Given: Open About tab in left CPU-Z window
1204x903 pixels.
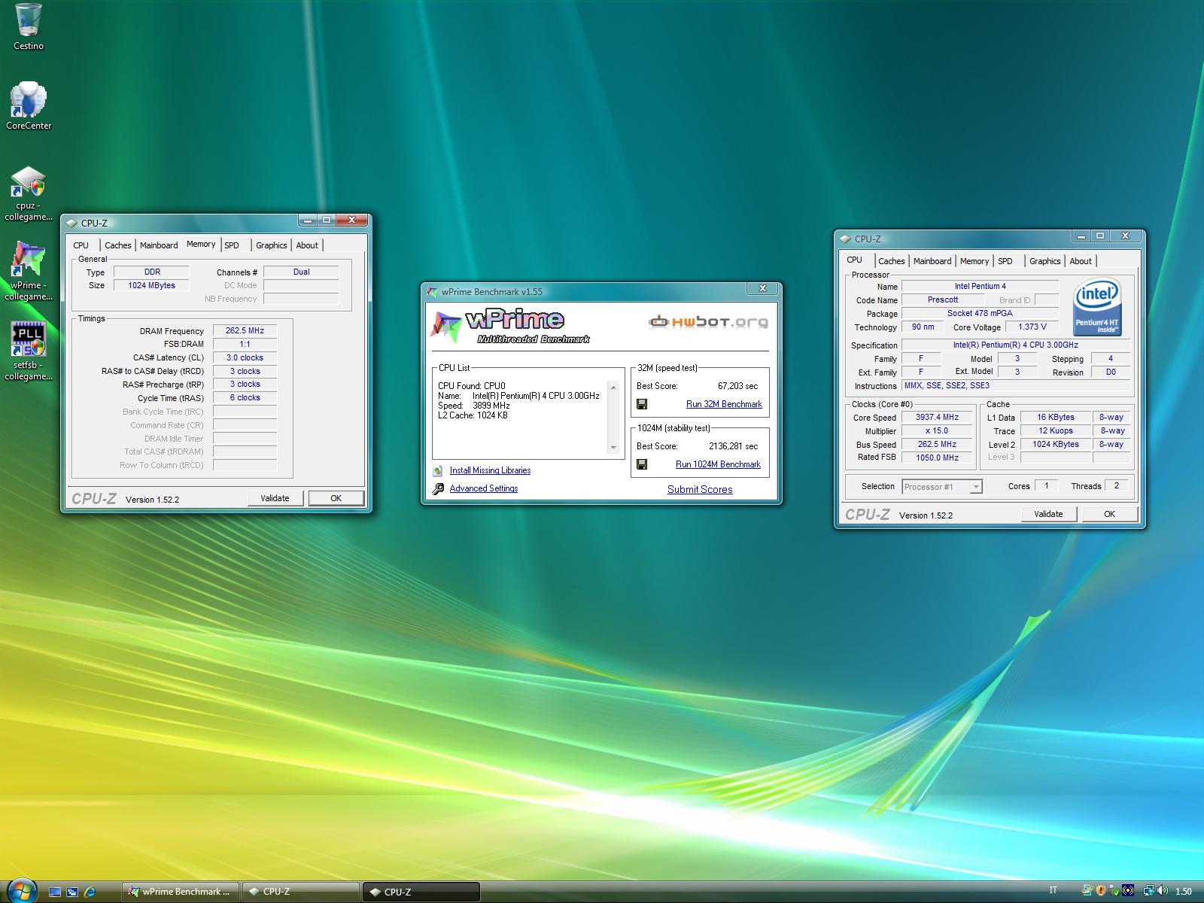Looking at the screenshot, I should [307, 245].
